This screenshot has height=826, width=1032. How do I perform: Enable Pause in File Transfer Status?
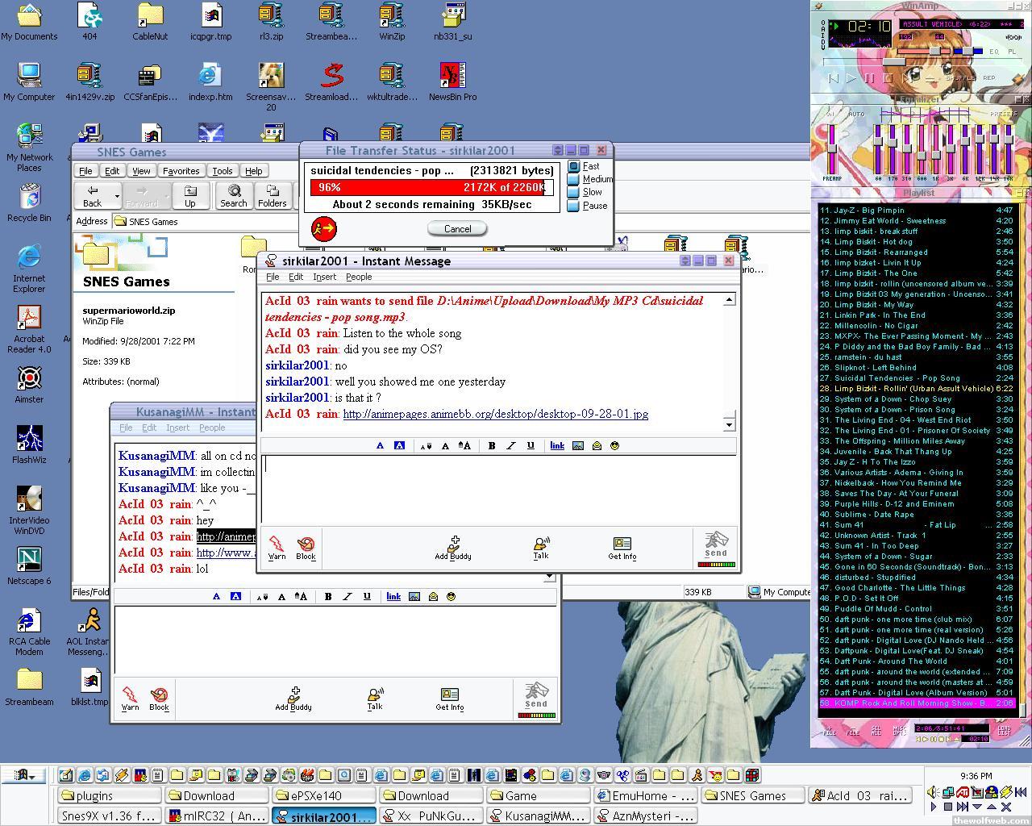point(574,206)
